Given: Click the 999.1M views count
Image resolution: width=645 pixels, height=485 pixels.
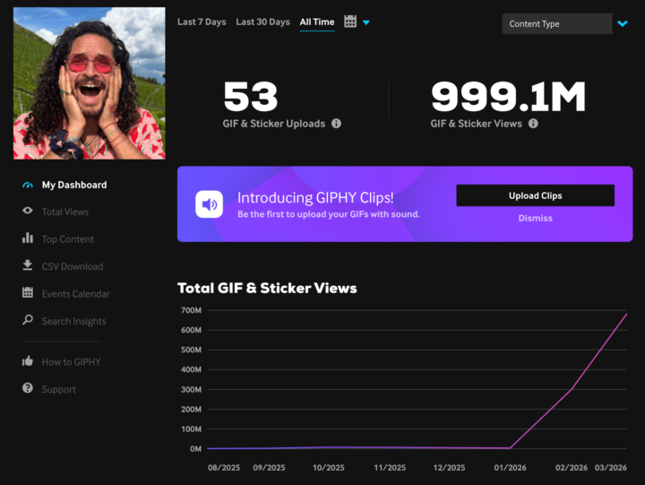Looking at the screenshot, I should [508, 96].
